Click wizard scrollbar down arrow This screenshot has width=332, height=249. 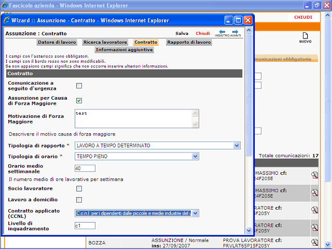[249, 230]
